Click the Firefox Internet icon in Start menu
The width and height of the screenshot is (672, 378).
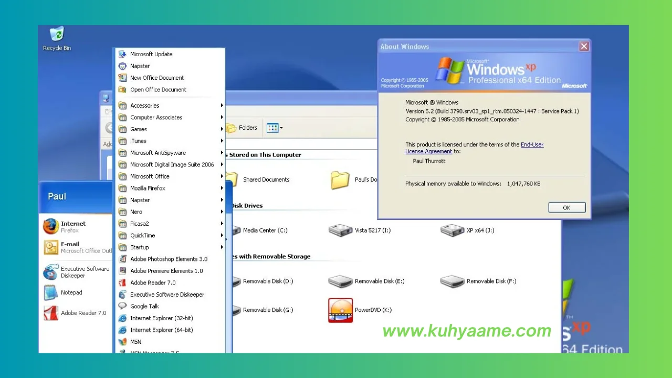point(51,226)
